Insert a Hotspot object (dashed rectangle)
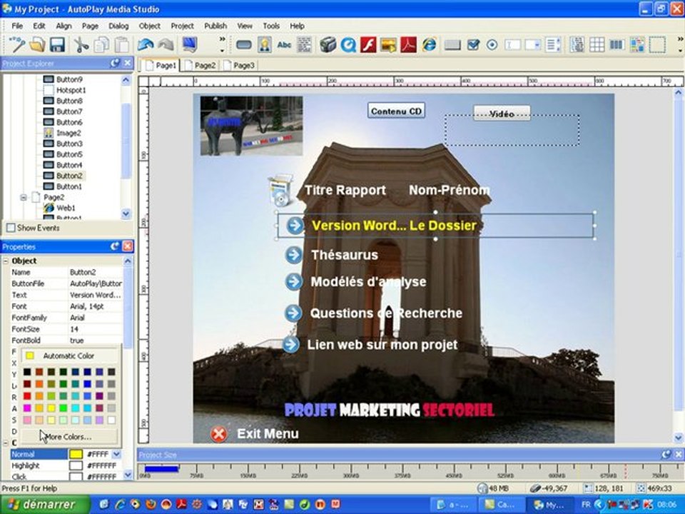Screen dimensions: 685x514 (x=657, y=44)
